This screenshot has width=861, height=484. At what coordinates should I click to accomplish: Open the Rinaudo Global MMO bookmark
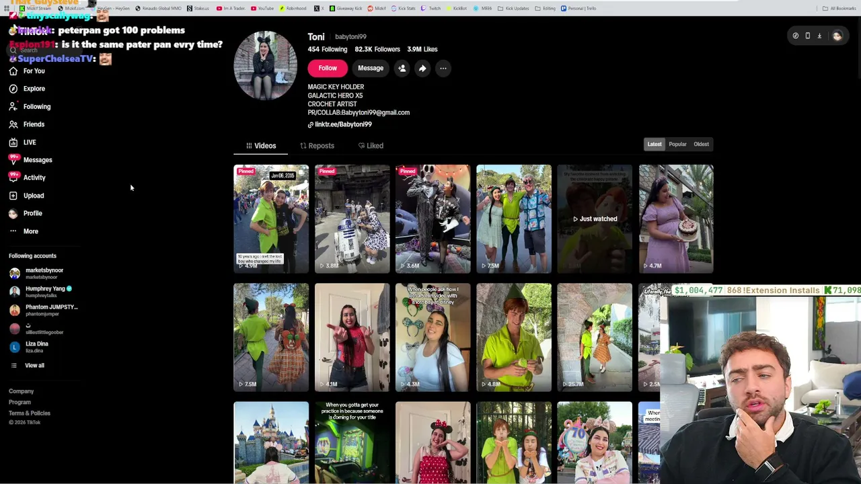(158, 8)
